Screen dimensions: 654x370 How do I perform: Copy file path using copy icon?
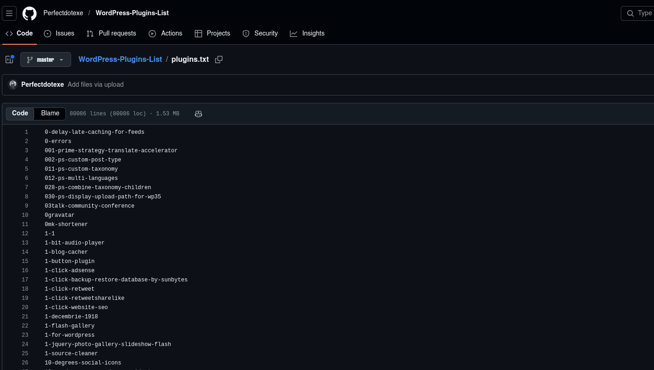pyautogui.click(x=219, y=60)
